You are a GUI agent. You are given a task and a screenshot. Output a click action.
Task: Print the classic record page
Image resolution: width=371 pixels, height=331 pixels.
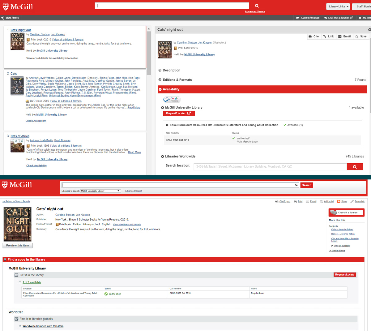(x=298, y=201)
